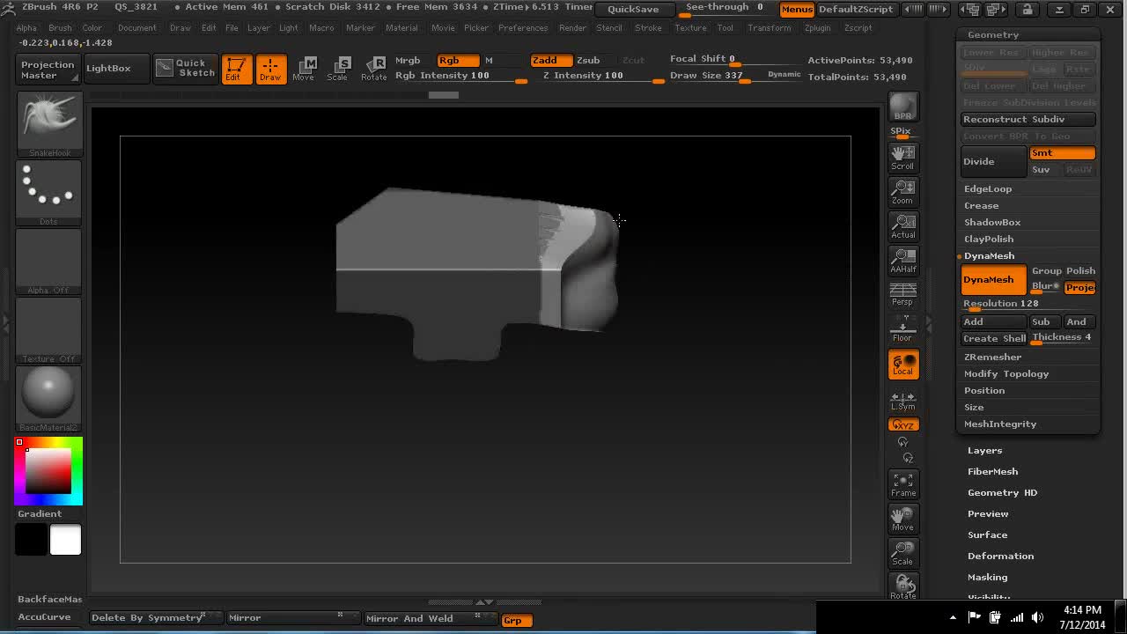Click the AAHalf icon
Image resolution: width=1127 pixels, height=634 pixels.
[903, 261]
